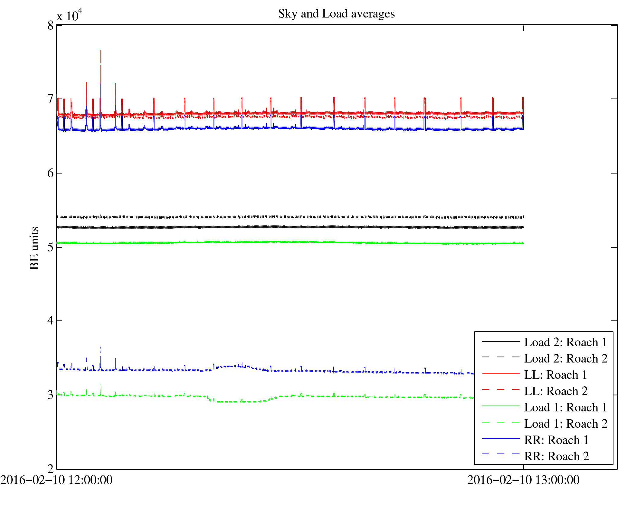Click the 'Sky and Load averages' plot title
Image resolution: width=626 pixels, height=508 pixels.
pyautogui.click(x=336, y=14)
